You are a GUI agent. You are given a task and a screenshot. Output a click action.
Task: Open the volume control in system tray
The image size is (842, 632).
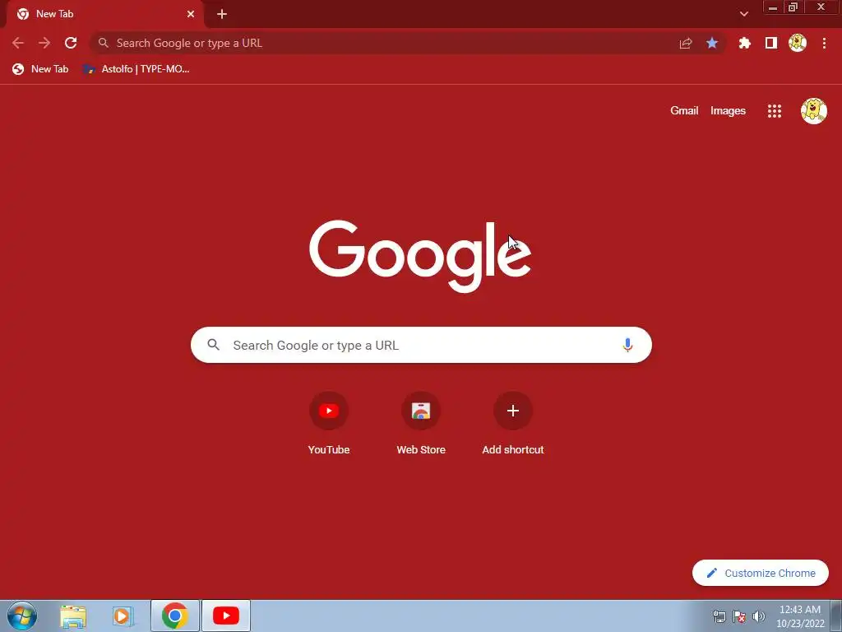tap(758, 616)
